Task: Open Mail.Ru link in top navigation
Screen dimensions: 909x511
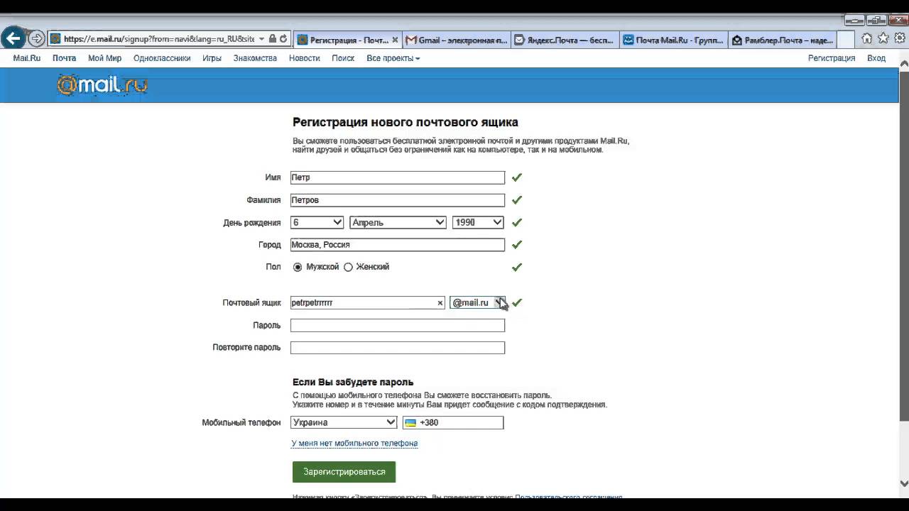Action: (x=27, y=58)
